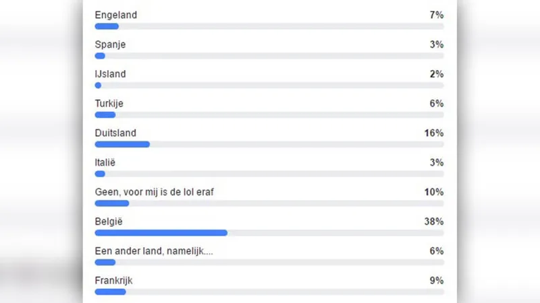Click the Frankrijk poll option label
Screen dimensions: 540x303
(x=113, y=281)
